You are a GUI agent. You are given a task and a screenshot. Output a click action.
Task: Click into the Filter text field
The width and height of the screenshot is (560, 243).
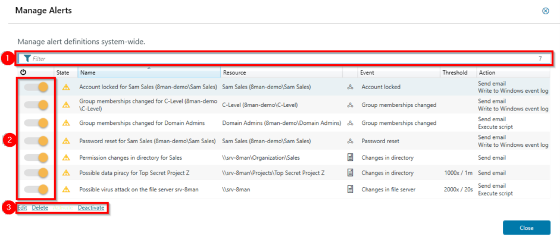[x=280, y=58]
